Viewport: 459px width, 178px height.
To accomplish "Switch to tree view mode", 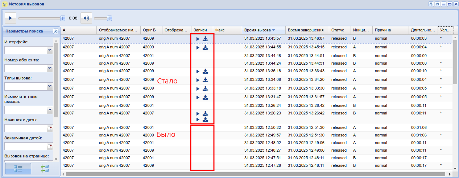I will (45, 169).
